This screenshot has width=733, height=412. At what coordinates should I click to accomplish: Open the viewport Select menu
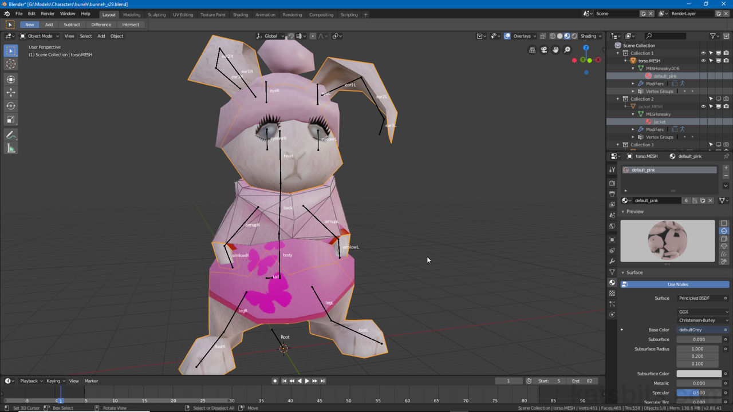click(86, 36)
